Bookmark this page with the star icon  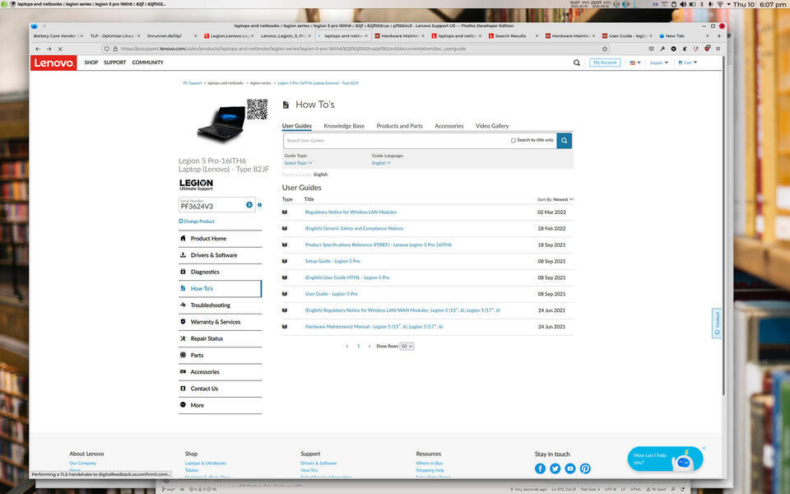tap(605, 49)
